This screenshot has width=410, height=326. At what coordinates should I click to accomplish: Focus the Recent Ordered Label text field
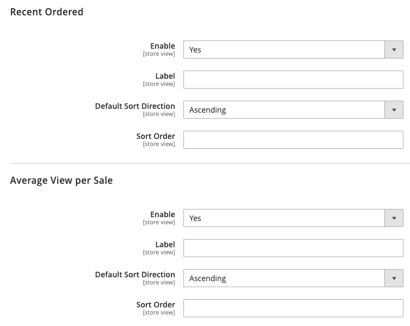[293, 80]
